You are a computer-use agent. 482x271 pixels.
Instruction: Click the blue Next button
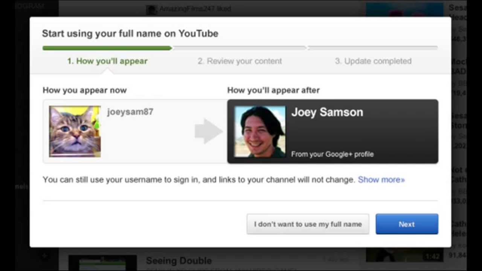[407, 224]
